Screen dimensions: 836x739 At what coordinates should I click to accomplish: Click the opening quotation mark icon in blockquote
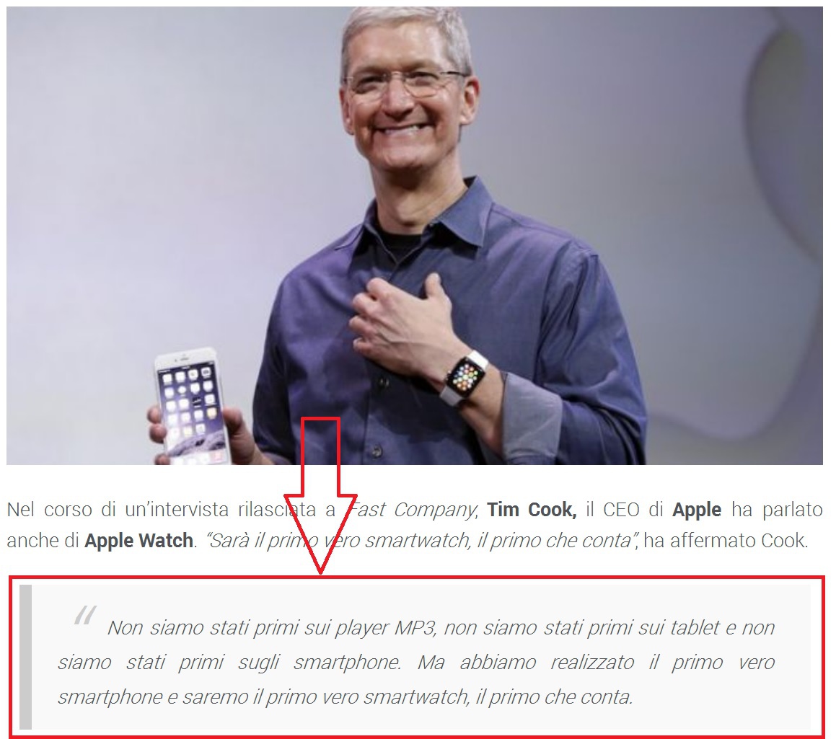click(85, 615)
